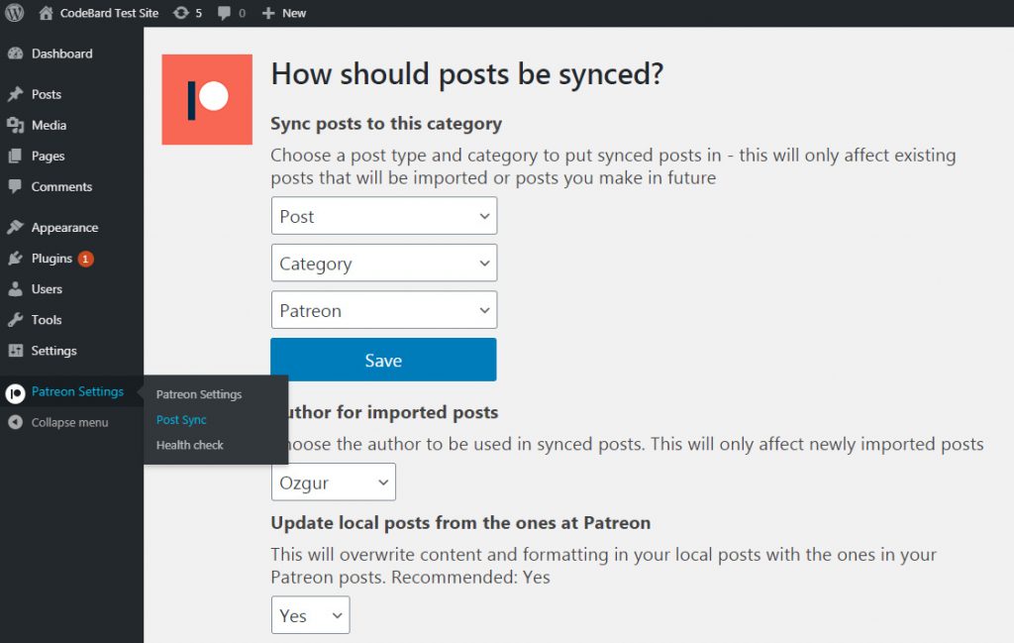The image size is (1014, 643).
Task: Click the Appearance paintbrush icon
Action: pyautogui.click(x=16, y=227)
